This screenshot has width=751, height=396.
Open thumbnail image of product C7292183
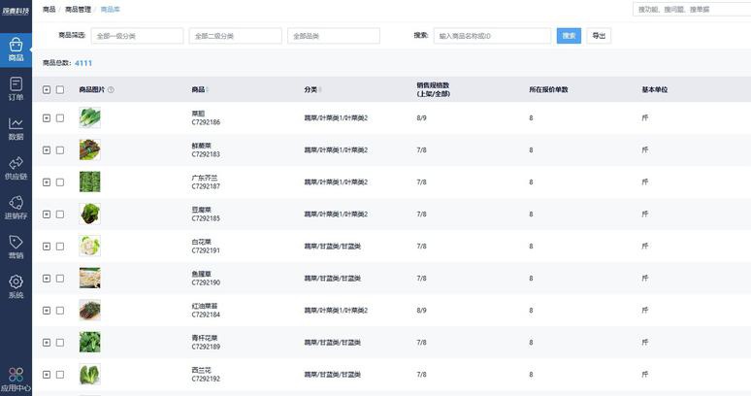tap(89, 149)
